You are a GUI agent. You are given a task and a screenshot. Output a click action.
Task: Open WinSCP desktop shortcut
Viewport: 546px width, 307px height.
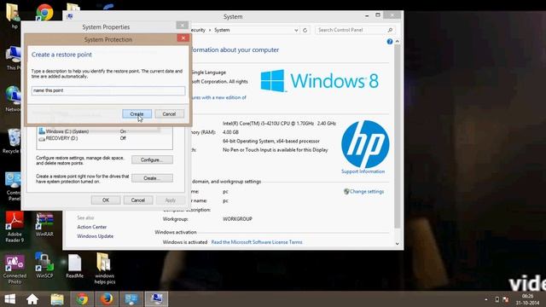coord(44,265)
